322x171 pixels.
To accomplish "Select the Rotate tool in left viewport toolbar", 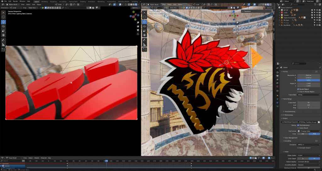I will click(x=3, y=26).
